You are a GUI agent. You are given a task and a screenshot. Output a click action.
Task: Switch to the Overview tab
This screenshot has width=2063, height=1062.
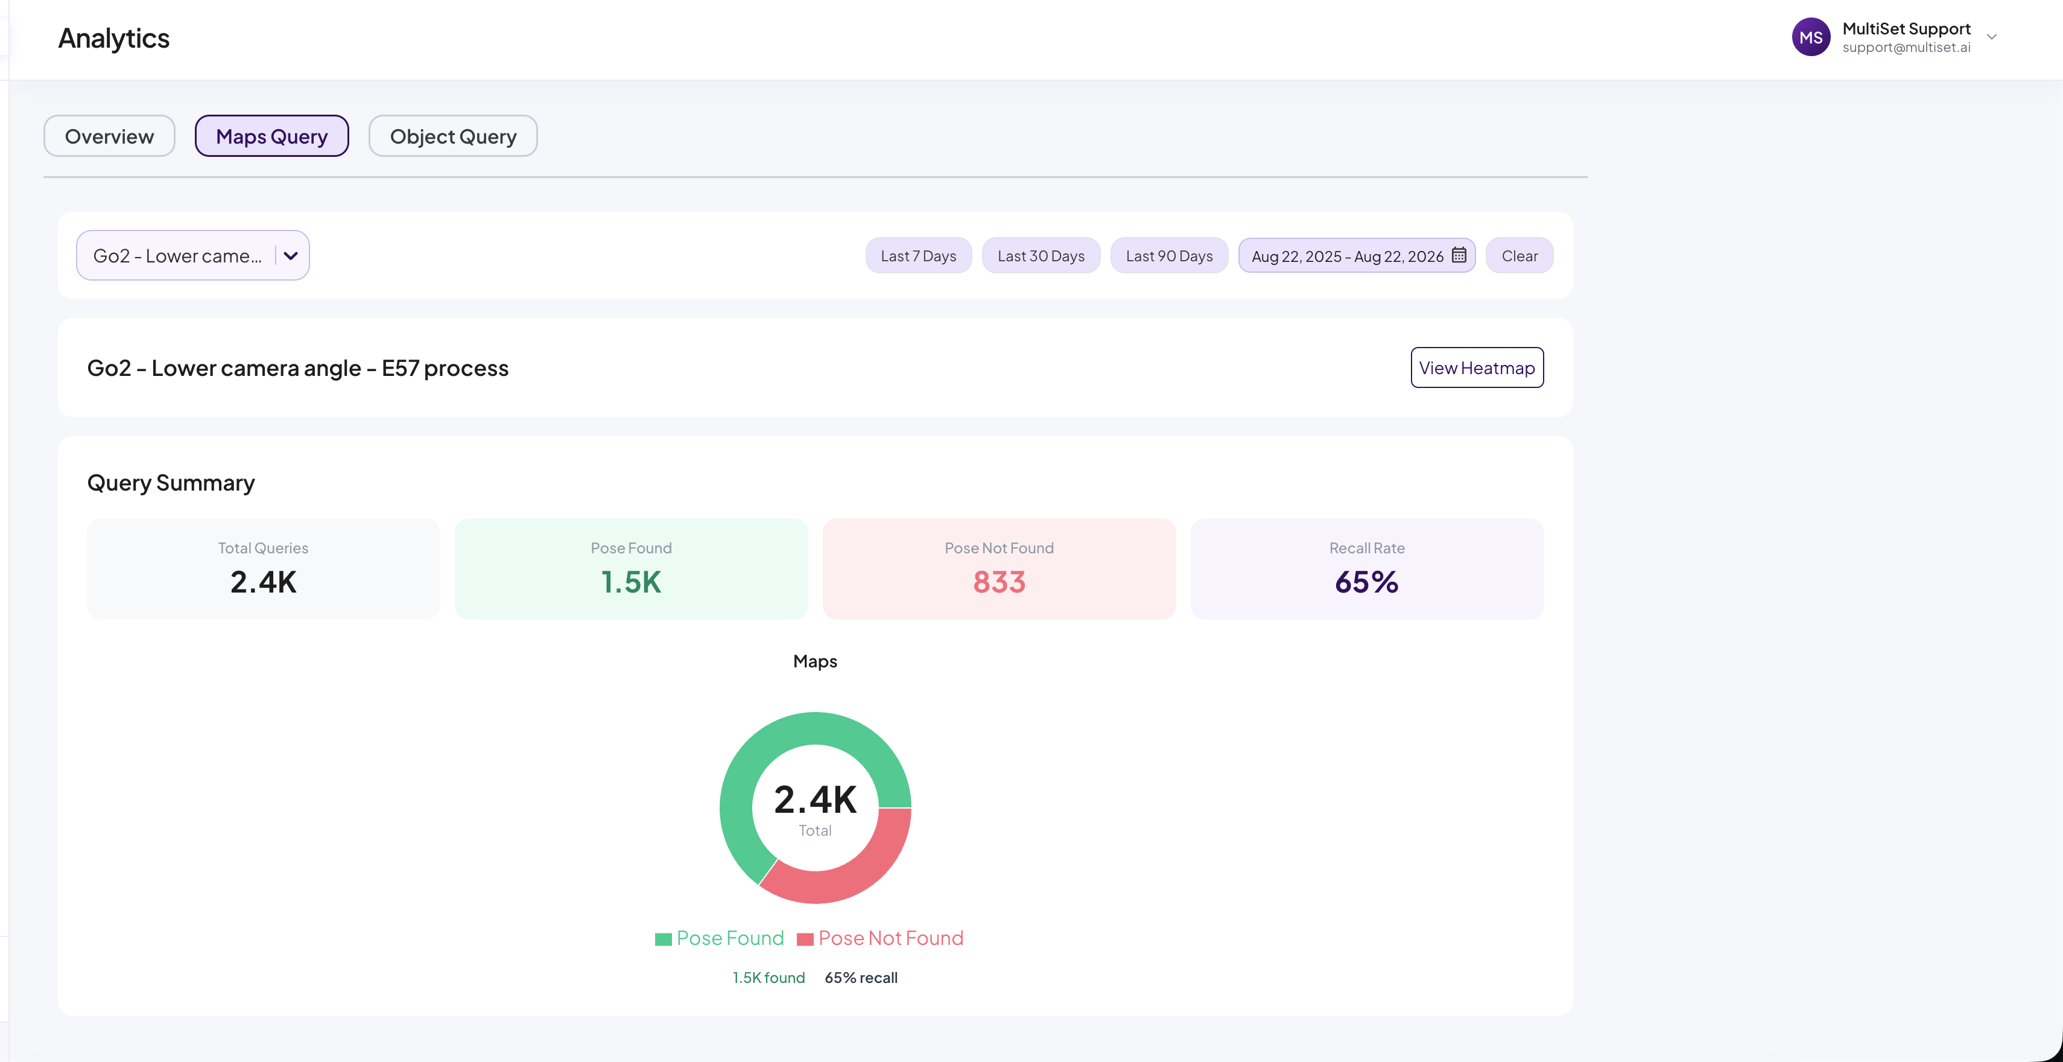109,136
